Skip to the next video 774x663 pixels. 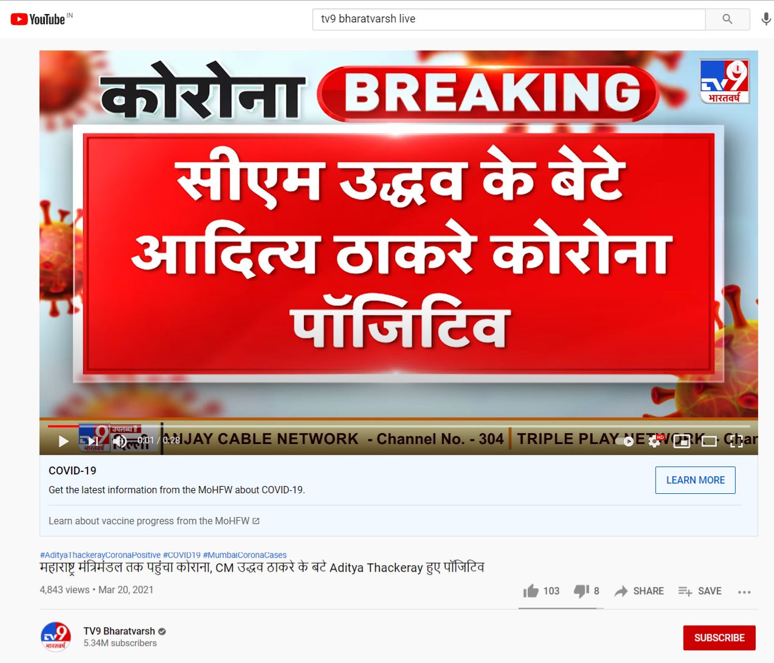pos(92,441)
